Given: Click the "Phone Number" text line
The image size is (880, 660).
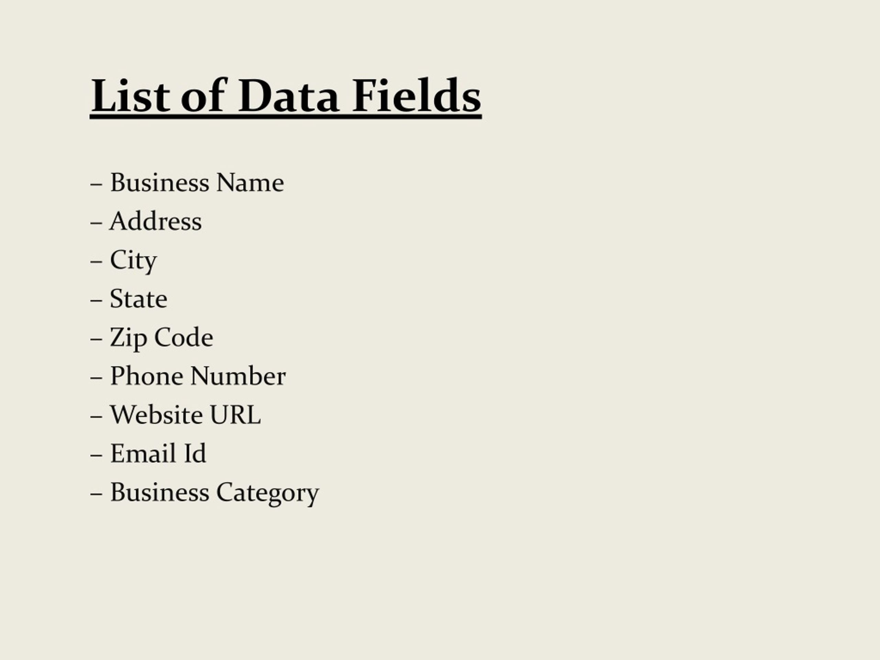Looking at the screenshot, I should 198,376.
